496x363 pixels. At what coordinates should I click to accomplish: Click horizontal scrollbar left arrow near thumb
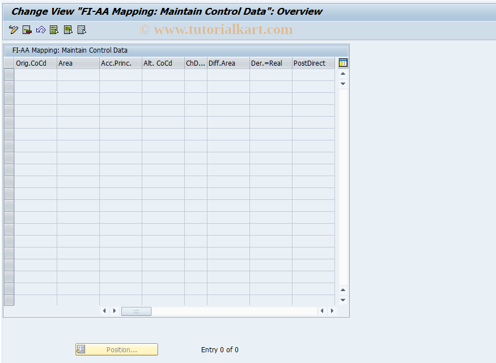click(x=104, y=311)
